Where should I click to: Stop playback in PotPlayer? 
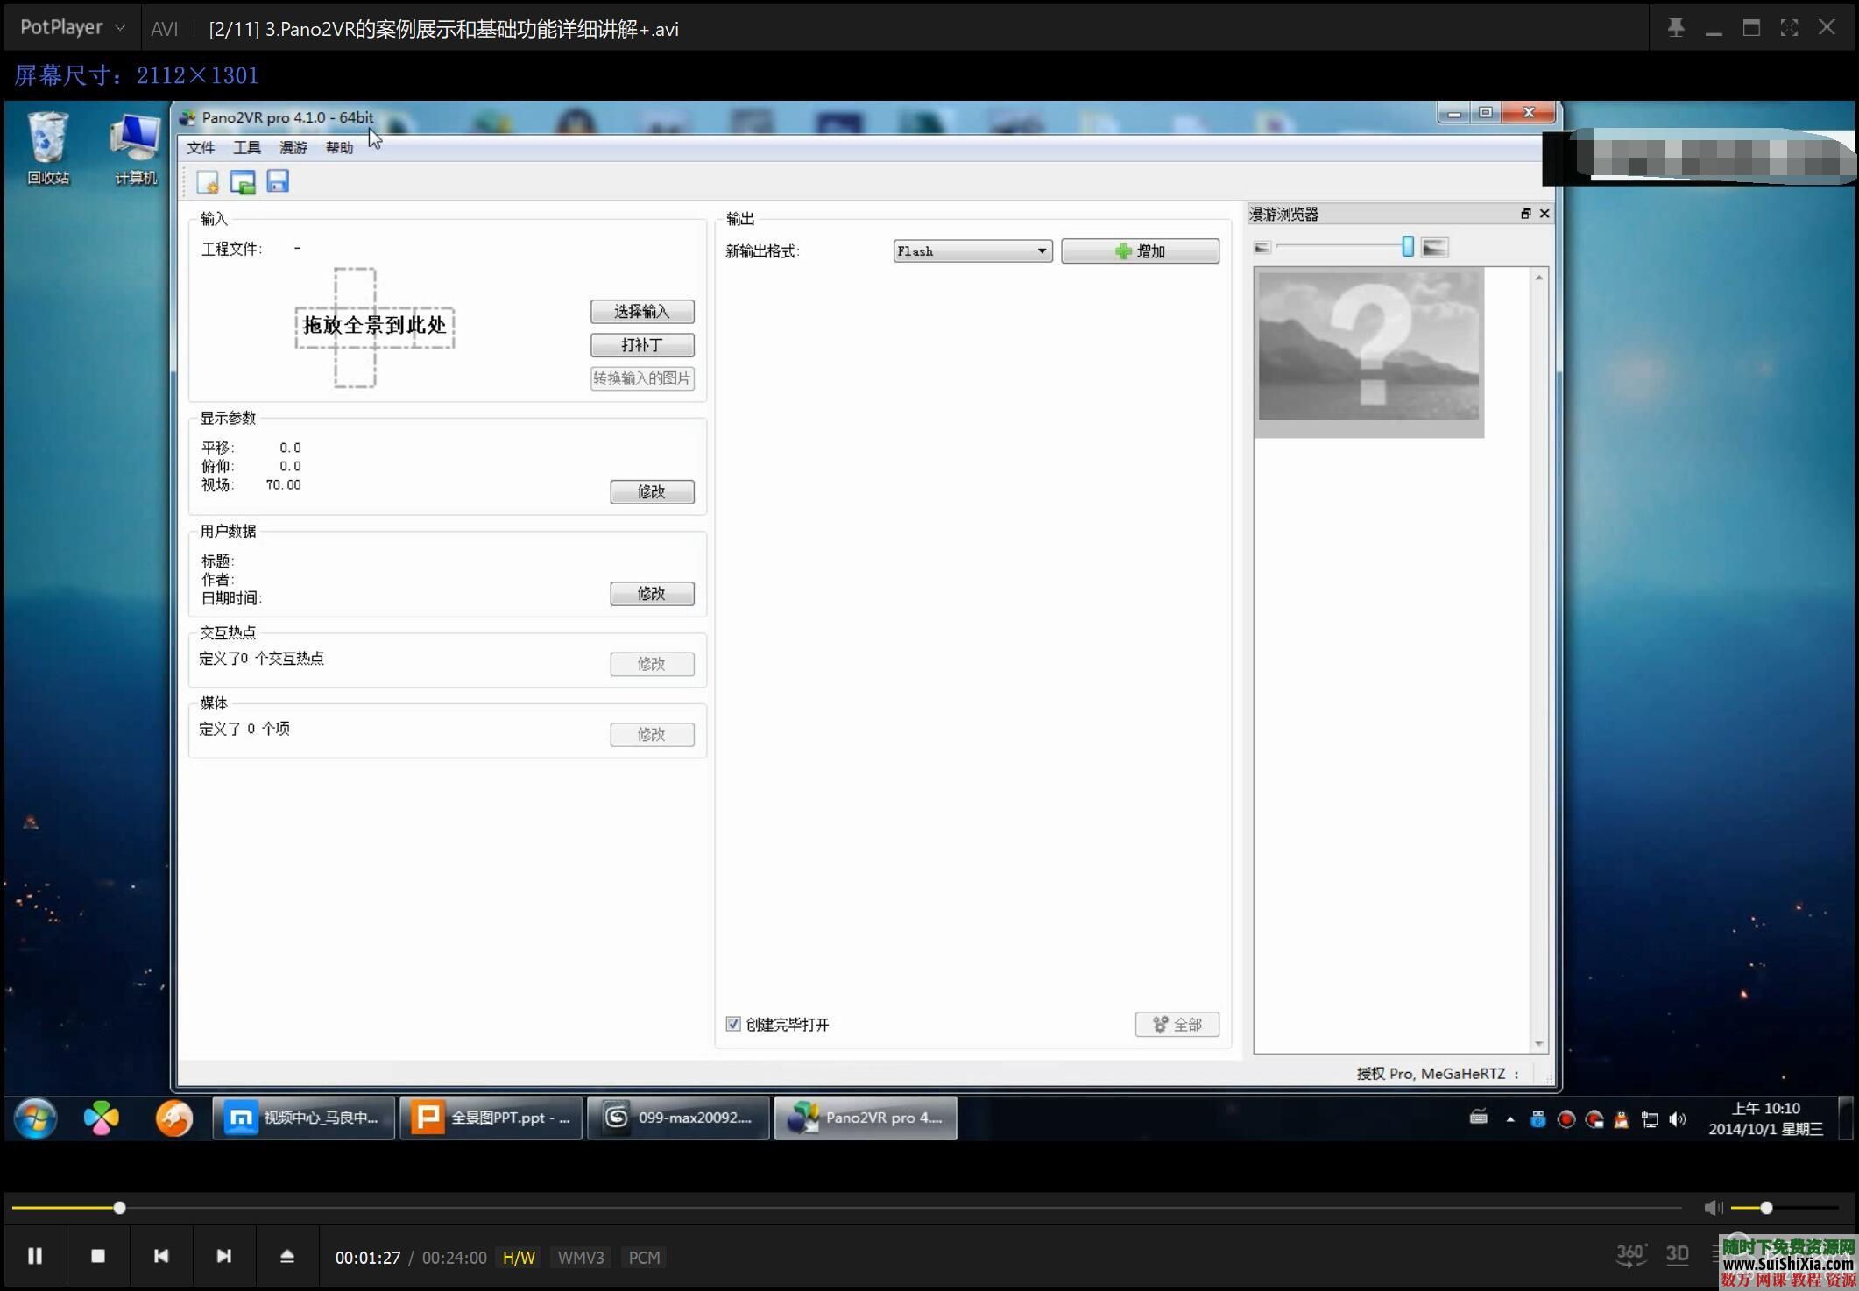click(x=98, y=1257)
